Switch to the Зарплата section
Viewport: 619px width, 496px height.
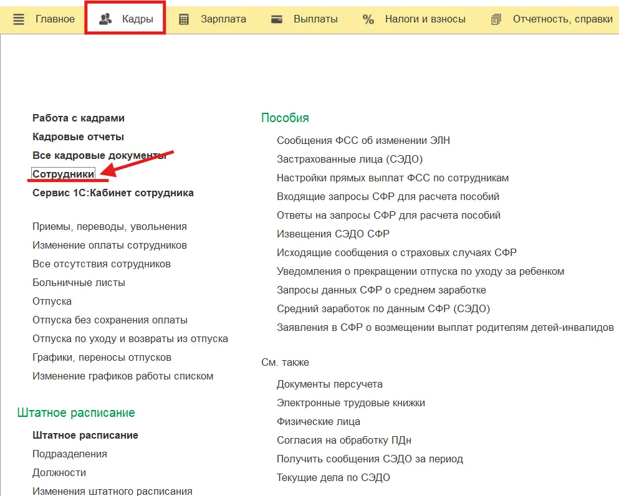223,19
